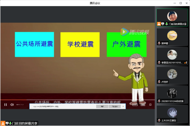Dismiss the notification bar with its X
The width and height of the screenshot is (190, 126).
coord(123,106)
